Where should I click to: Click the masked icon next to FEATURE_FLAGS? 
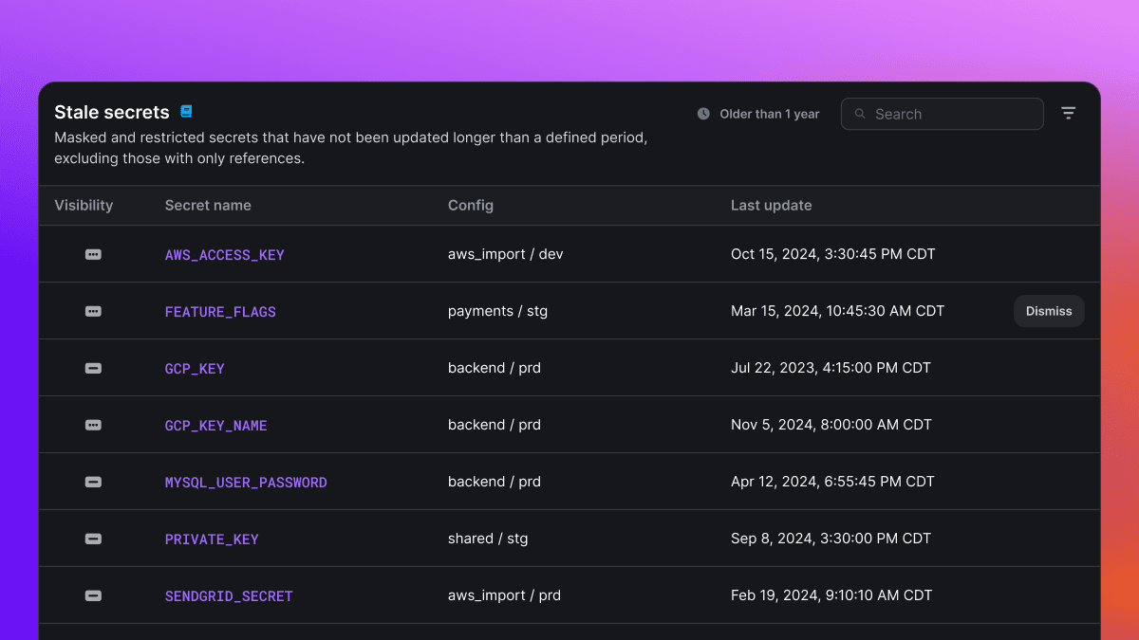[92, 311]
